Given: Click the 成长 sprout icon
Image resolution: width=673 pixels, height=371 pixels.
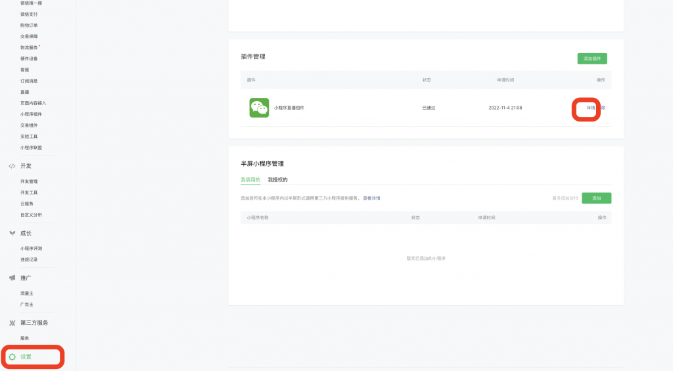Looking at the screenshot, I should 12,233.
